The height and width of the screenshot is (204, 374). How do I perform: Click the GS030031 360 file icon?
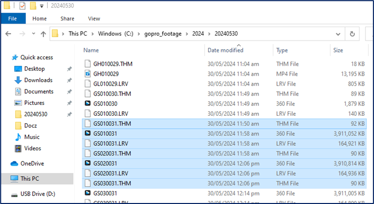(x=88, y=193)
